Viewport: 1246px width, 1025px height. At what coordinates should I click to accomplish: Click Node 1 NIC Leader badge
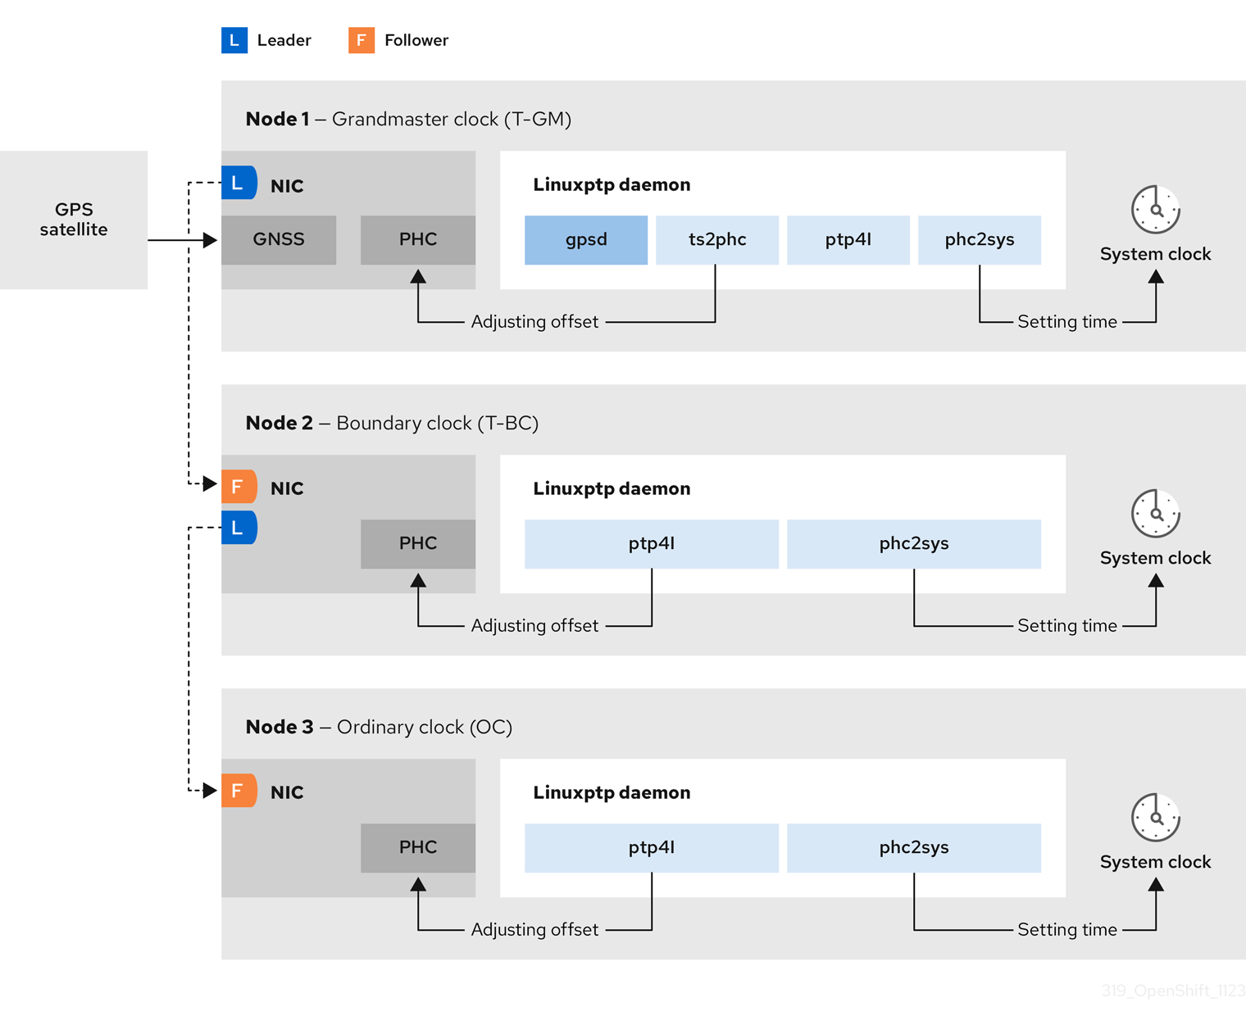click(239, 183)
